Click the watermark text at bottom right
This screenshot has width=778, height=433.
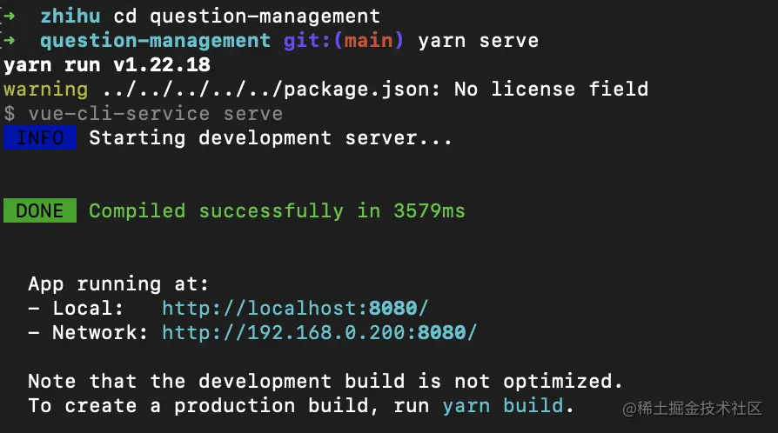692,408
